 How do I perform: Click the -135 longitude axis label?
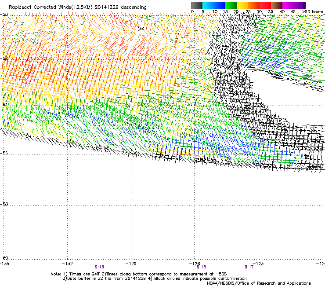pos(4,264)
